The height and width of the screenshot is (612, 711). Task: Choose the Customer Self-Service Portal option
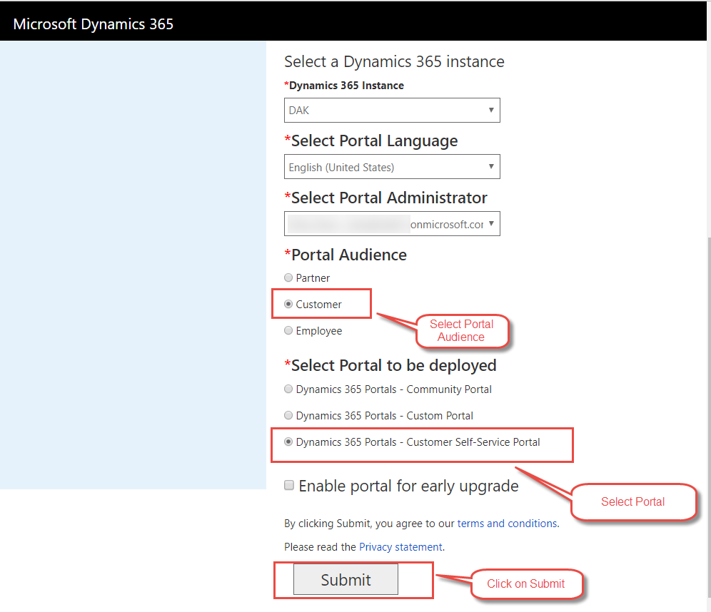click(x=288, y=442)
